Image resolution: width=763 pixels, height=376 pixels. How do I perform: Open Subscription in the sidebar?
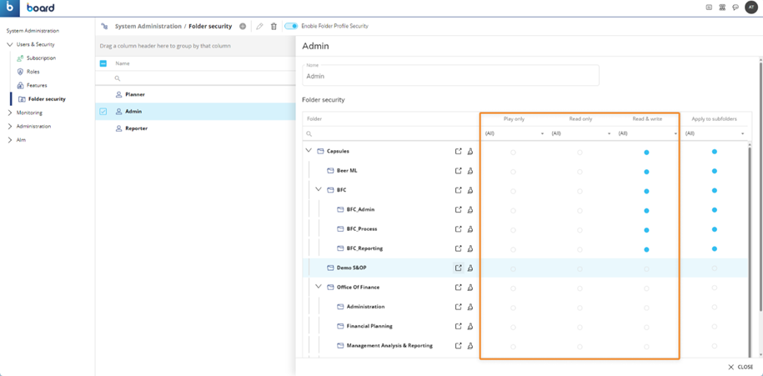pos(41,58)
